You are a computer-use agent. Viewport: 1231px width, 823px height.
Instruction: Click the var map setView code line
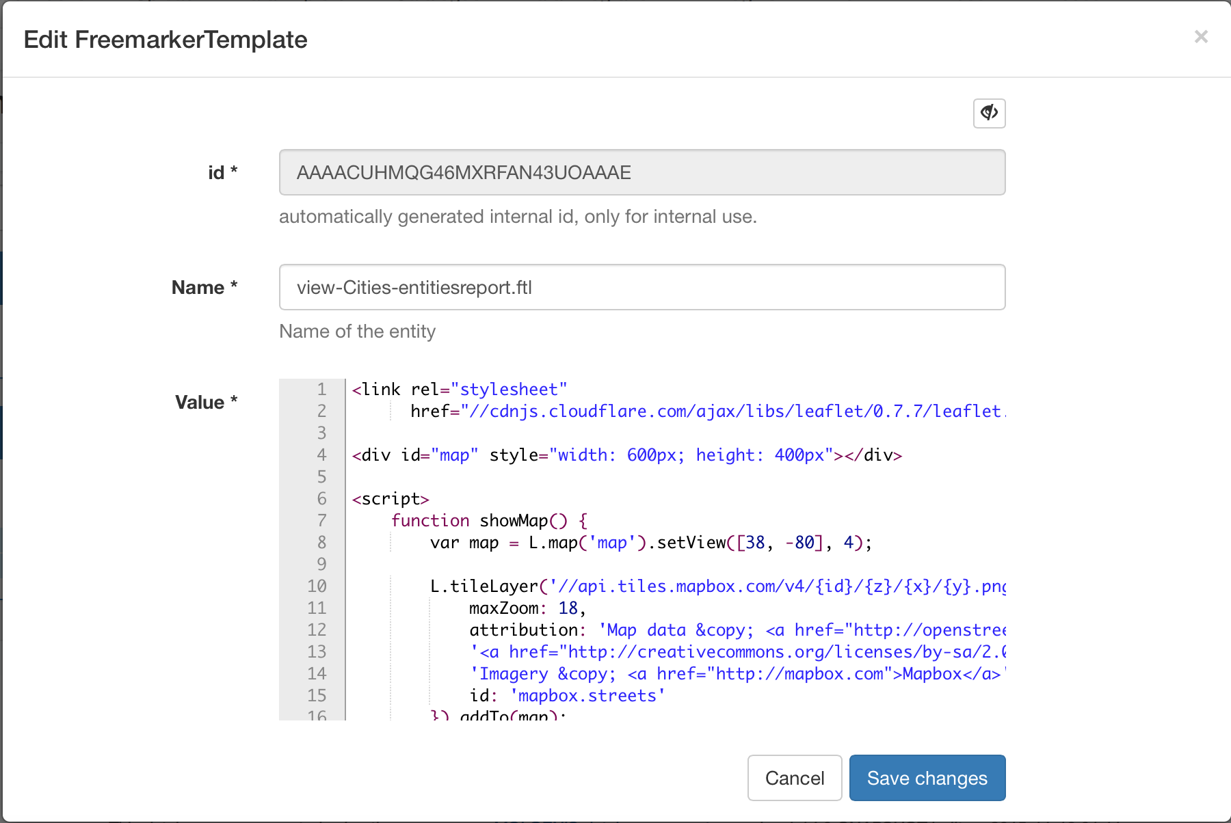click(x=650, y=543)
